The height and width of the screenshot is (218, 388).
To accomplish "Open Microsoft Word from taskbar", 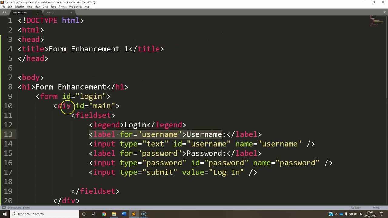I will [x=124, y=214].
